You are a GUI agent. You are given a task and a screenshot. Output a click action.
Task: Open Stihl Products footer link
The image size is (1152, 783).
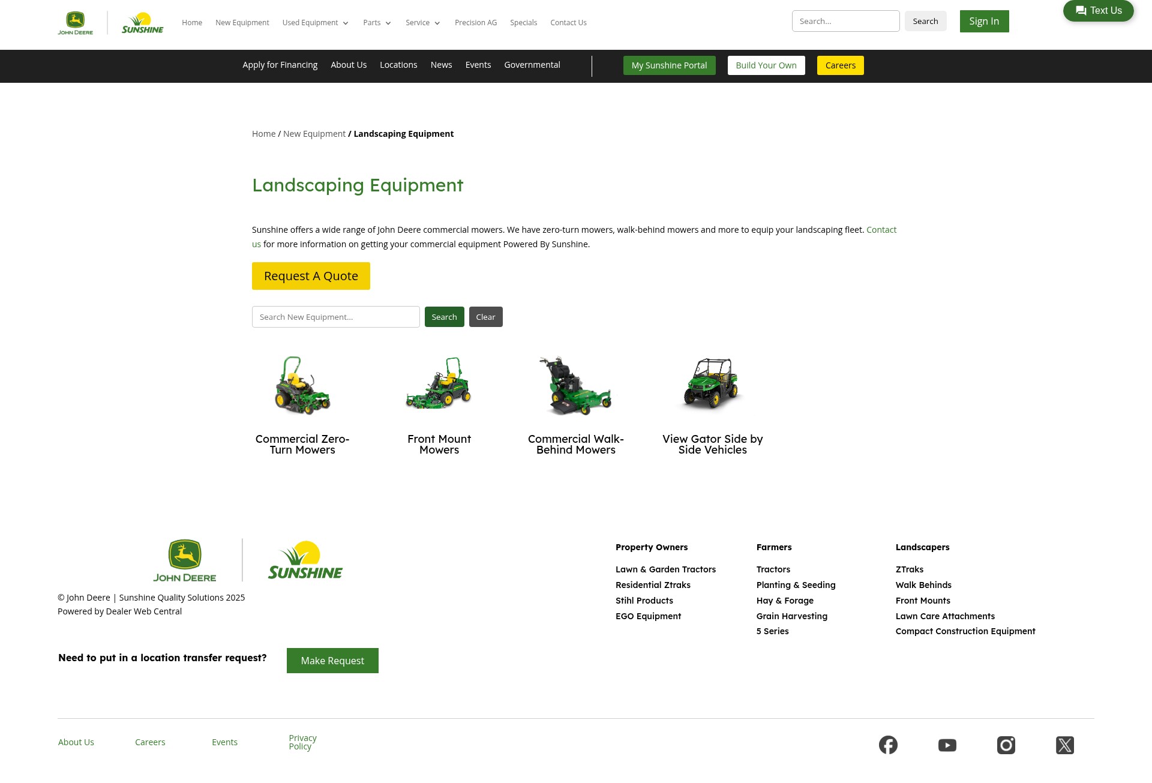click(644, 601)
